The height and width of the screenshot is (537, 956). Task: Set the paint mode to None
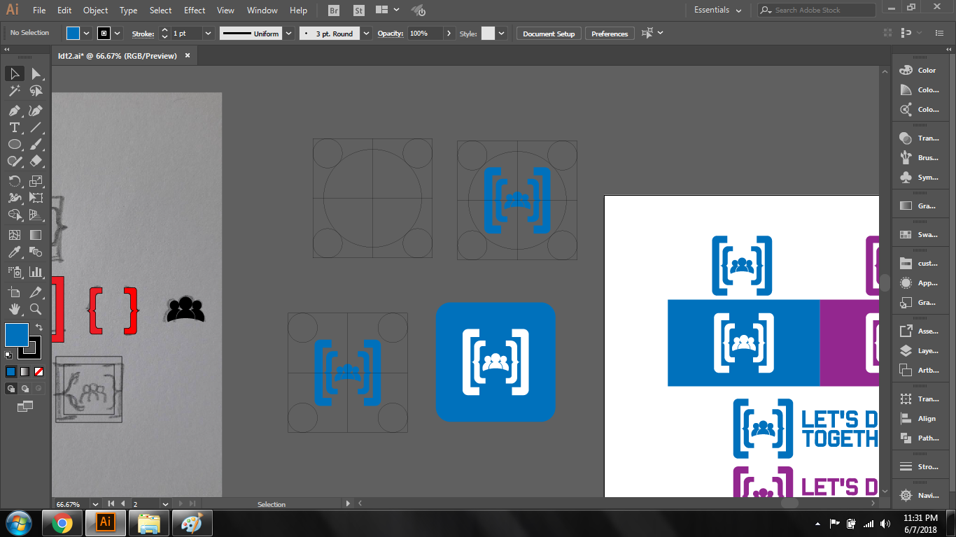(x=39, y=371)
